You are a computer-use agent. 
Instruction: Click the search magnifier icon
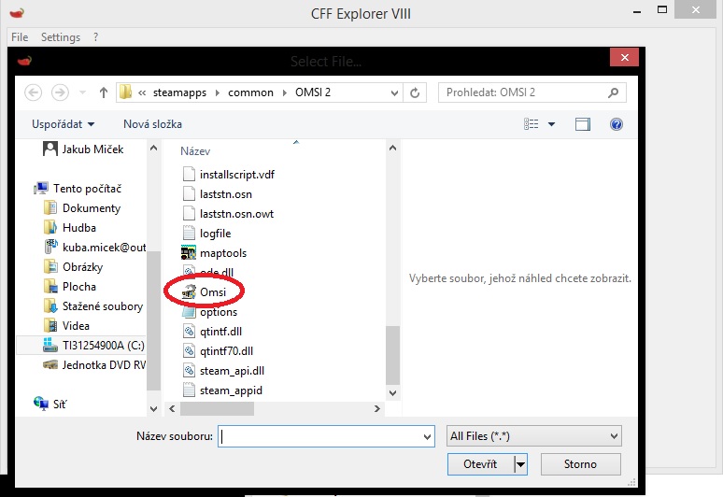tap(613, 92)
